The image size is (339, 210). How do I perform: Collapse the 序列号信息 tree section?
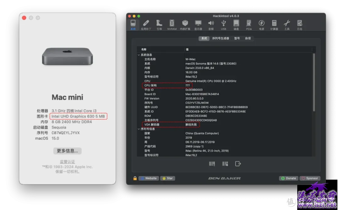tap(139, 129)
